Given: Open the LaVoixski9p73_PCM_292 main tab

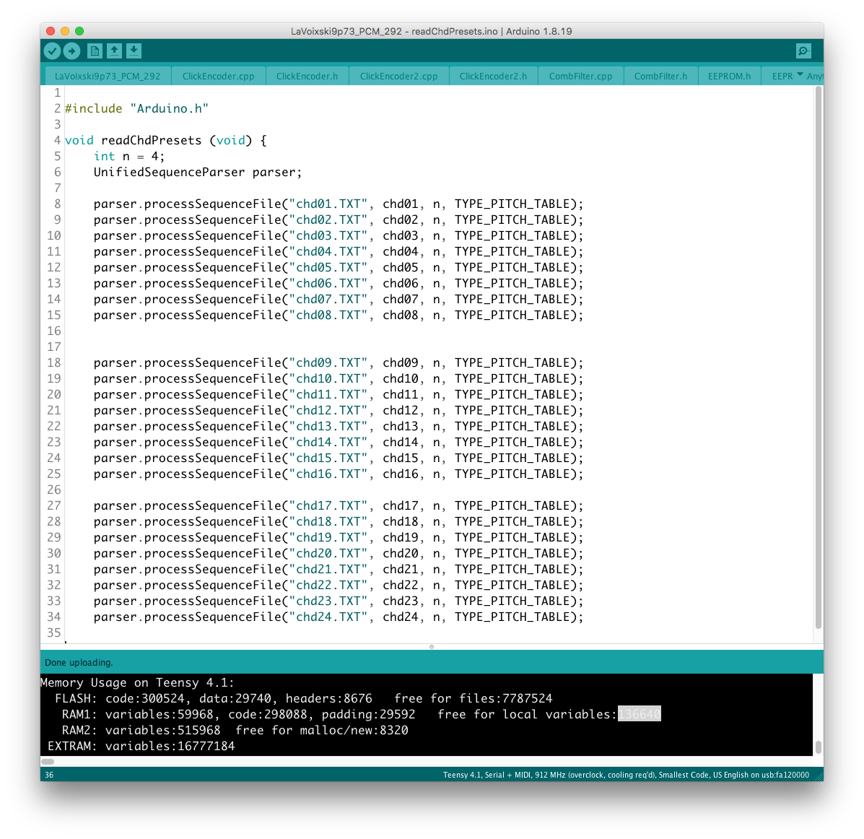Looking at the screenshot, I should 108,76.
